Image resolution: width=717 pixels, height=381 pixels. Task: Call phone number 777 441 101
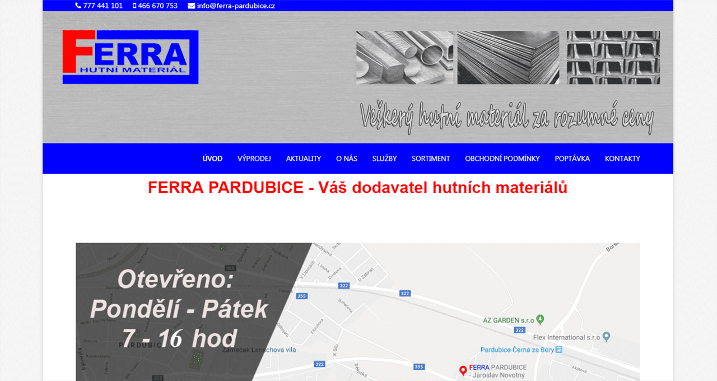tap(103, 6)
